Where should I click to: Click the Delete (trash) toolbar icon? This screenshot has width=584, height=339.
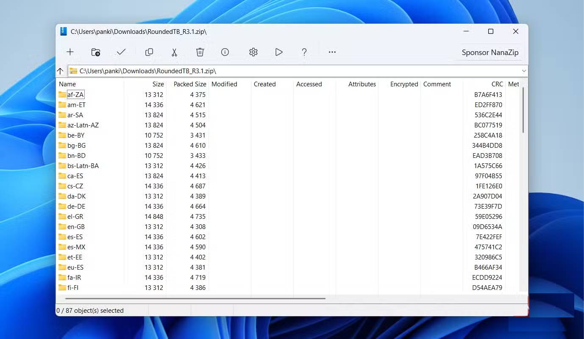(x=200, y=52)
